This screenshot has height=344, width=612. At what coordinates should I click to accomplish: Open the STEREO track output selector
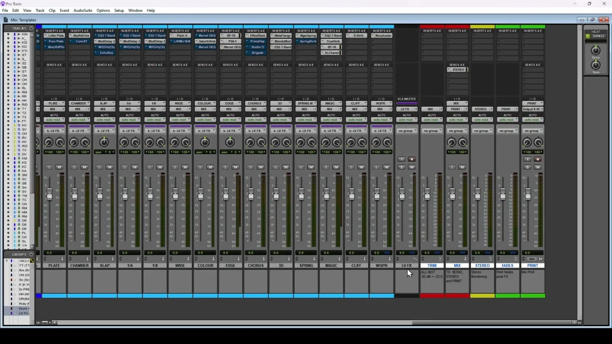coord(482,109)
